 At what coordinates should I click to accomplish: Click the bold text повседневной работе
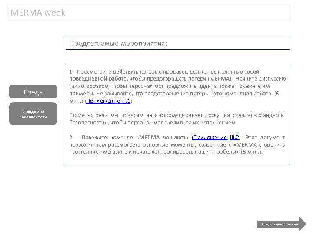click(98, 79)
